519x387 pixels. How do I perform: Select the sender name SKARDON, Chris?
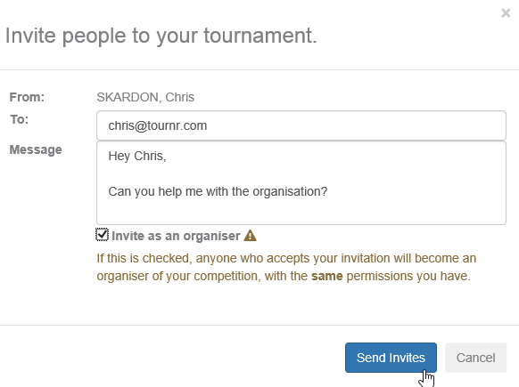pyautogui.click(x=145, y=97)
